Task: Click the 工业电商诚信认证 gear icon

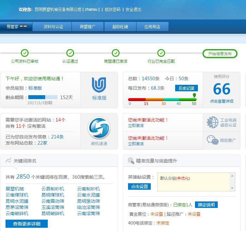Action: click(x=212, y=122)
